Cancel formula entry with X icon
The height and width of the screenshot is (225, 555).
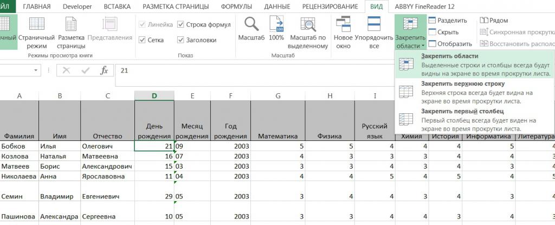tap(66, 70)
